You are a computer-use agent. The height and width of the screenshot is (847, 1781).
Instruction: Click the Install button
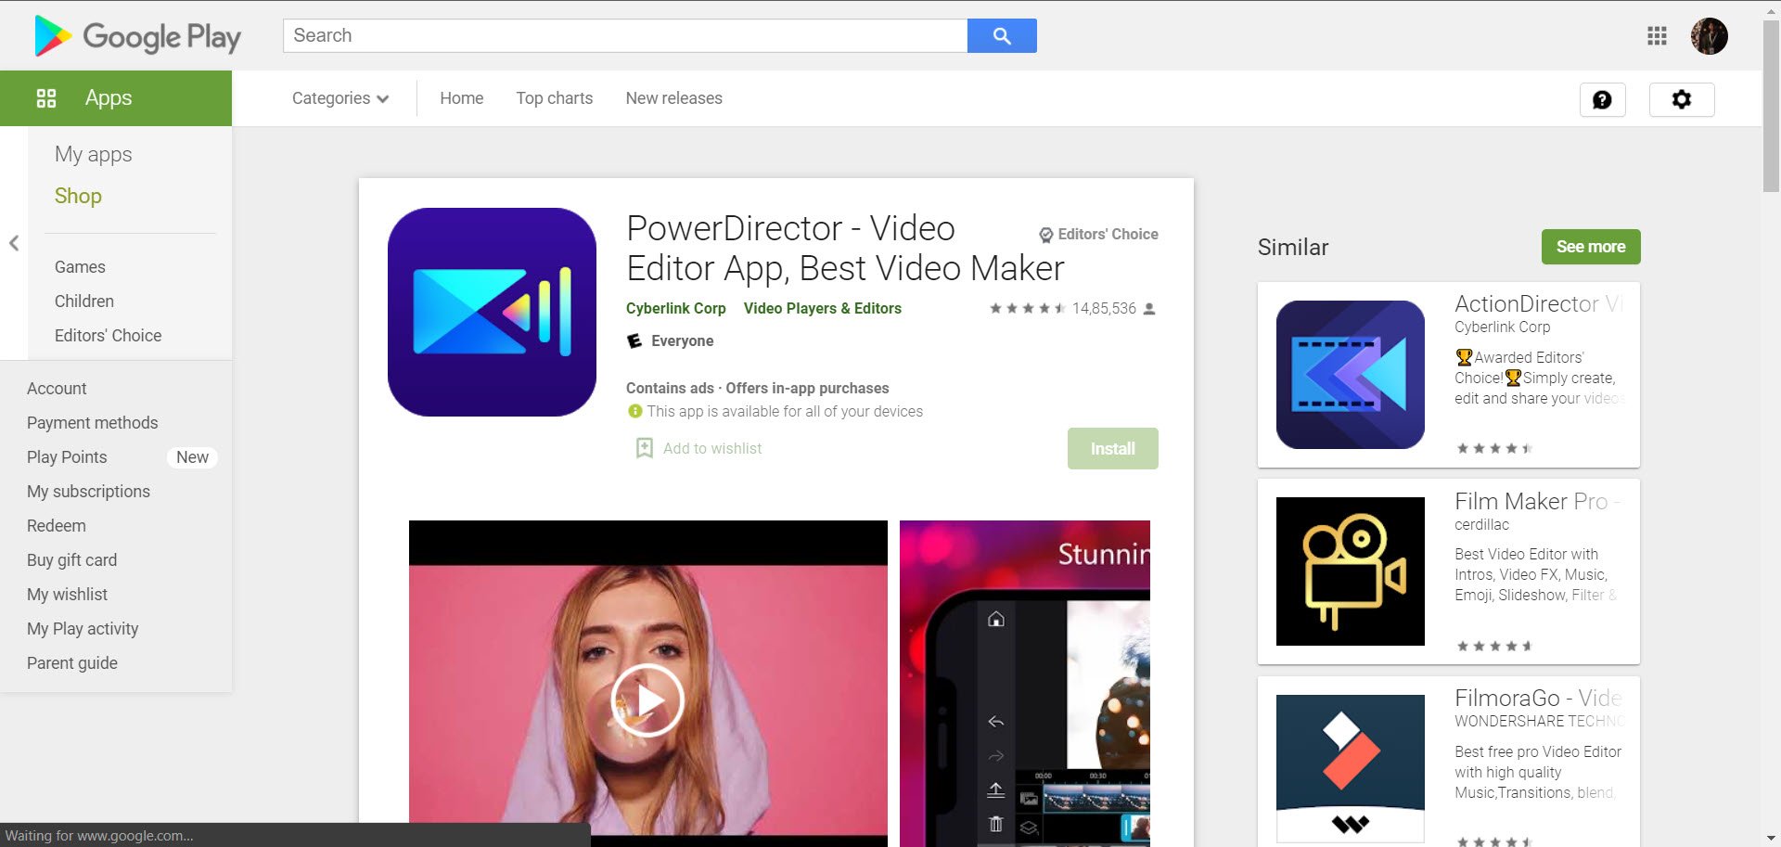pyautogui.click(x=1112, y=448)
